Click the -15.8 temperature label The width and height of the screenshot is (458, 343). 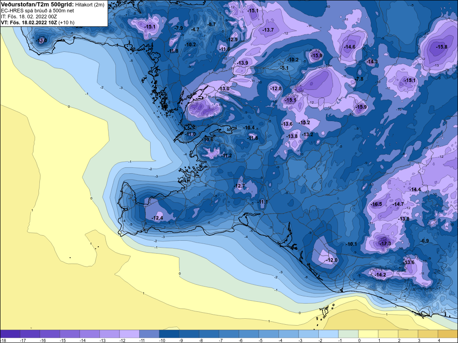(x=442, y=47)
